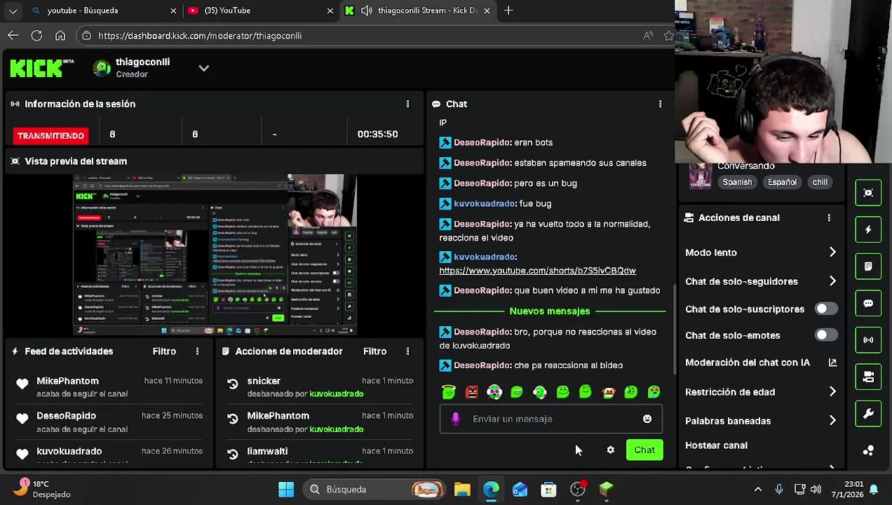
Task: Open File Explorer from taskbar
Action: [x=462, y=490]
